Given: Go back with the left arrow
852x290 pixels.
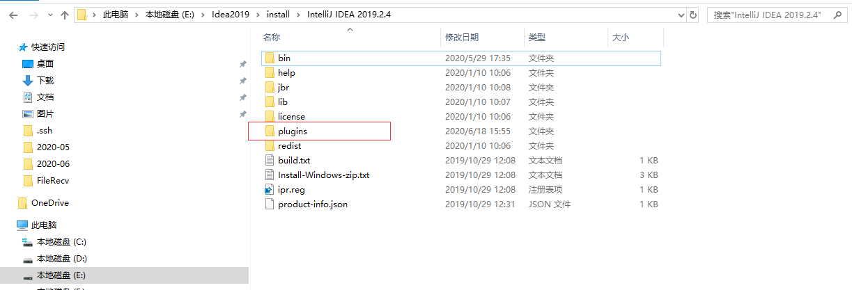Looking at the screenshot, I should [14, 15].
